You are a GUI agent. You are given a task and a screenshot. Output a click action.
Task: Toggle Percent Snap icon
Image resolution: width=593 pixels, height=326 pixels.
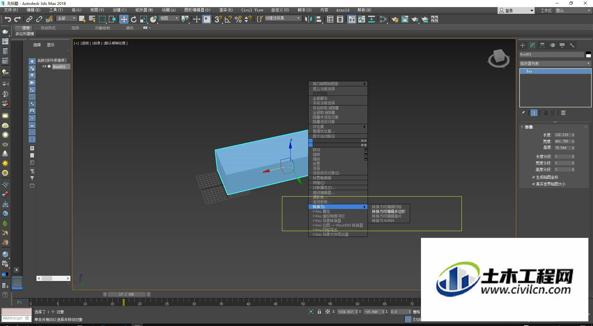coord(238,19)
